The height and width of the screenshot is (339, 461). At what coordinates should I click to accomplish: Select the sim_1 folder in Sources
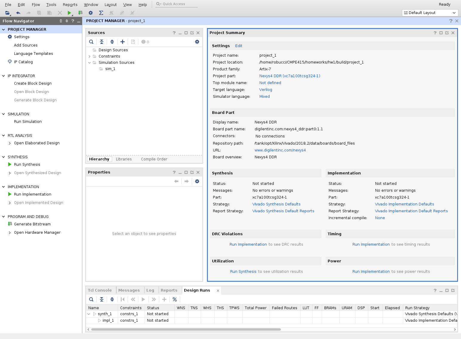pos(110,69)
